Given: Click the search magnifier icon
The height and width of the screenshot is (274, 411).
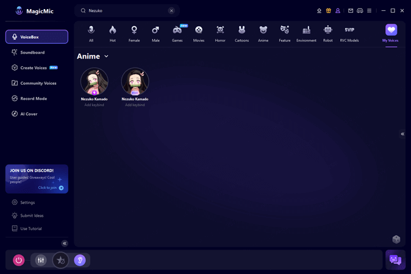Looking at the screenshot, I should coord(83,11).
